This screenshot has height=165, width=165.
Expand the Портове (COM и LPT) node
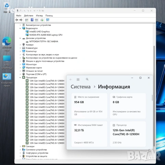[x=20, y=74]
